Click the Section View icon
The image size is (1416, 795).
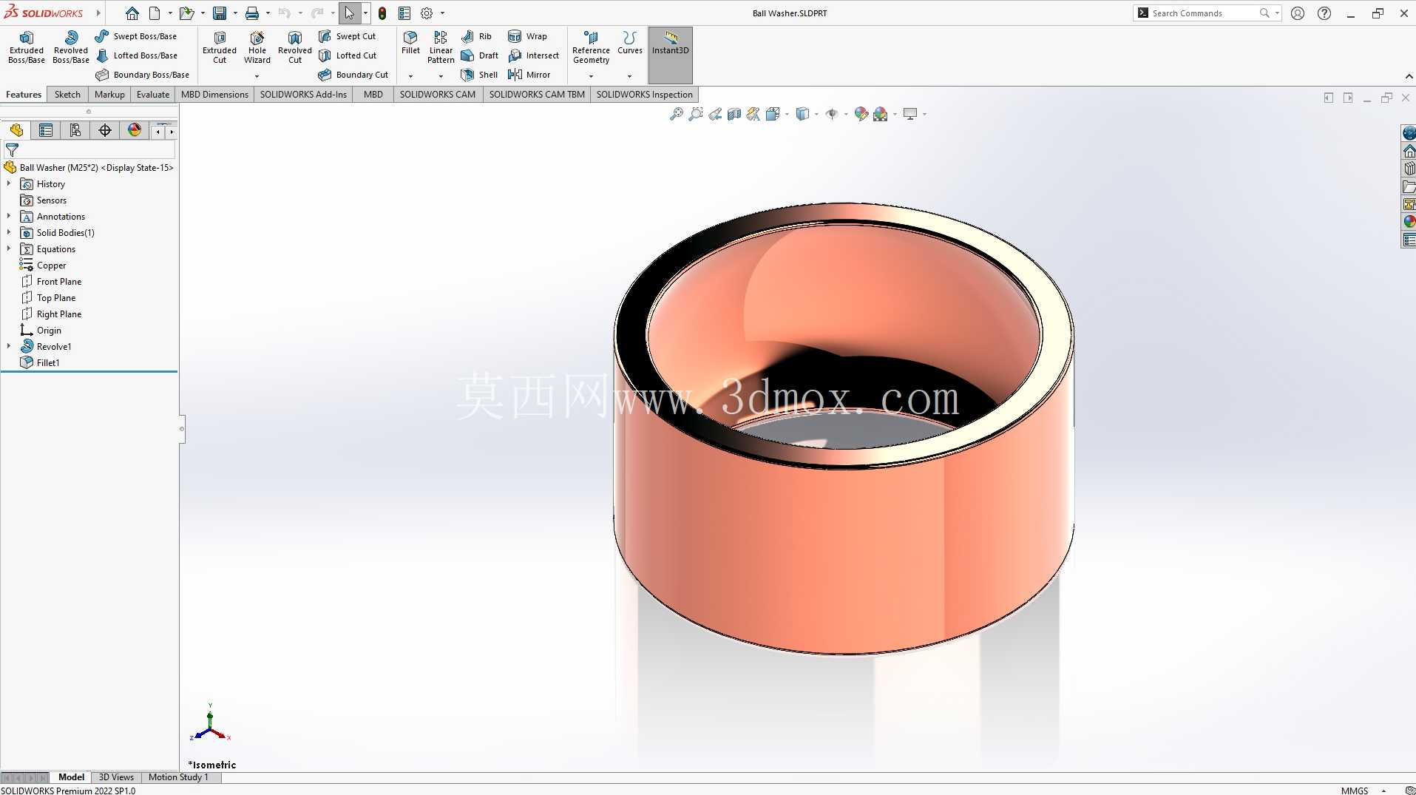coord(734,114)
